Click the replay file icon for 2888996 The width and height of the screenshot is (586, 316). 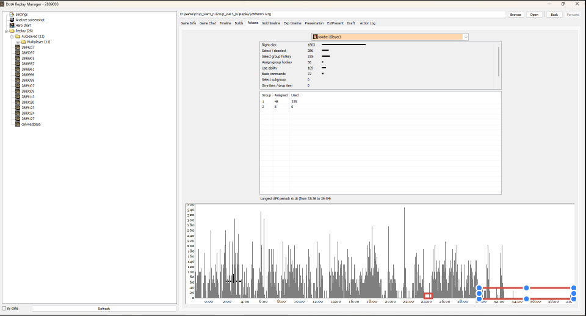pos(18,74)
